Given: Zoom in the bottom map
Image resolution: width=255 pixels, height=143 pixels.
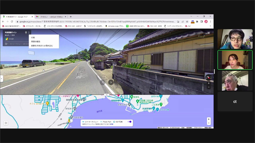Looking at the screenshot, I should click(x=209, y=119).
